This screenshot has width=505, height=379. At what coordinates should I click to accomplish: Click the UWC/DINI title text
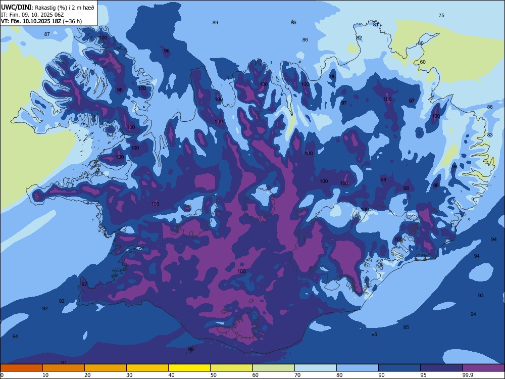pos(16,8)
